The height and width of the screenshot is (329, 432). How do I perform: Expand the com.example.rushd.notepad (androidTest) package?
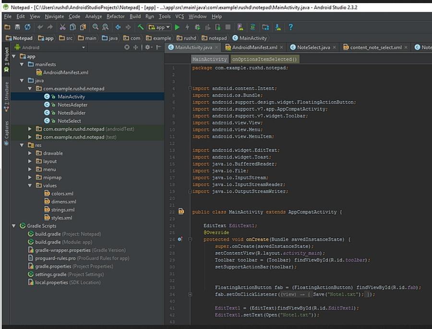[30, 129]
